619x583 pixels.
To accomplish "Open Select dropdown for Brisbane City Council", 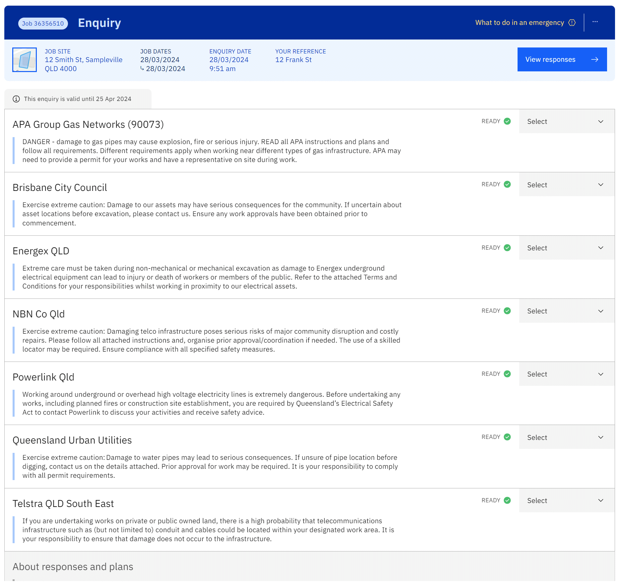I will point(567,185).
